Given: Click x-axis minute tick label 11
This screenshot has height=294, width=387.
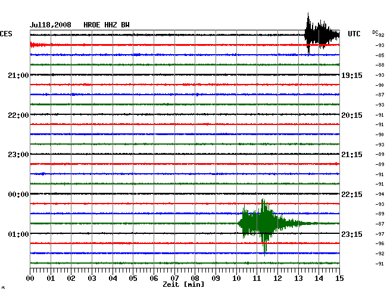Looking at the screenshot, I should pos(257,279).
